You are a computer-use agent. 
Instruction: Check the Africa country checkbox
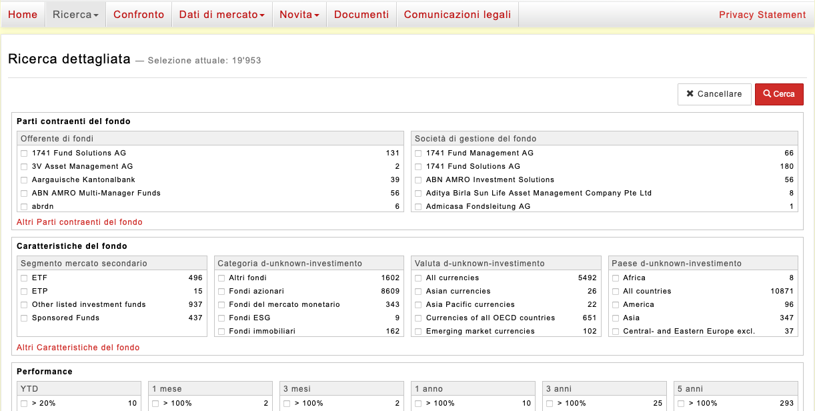[615, 278]
